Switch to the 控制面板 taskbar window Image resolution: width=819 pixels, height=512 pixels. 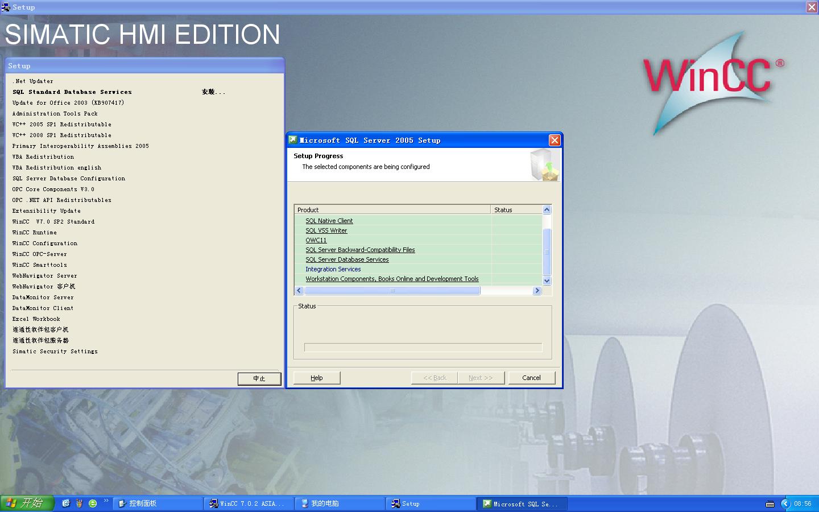coord(158,503)
